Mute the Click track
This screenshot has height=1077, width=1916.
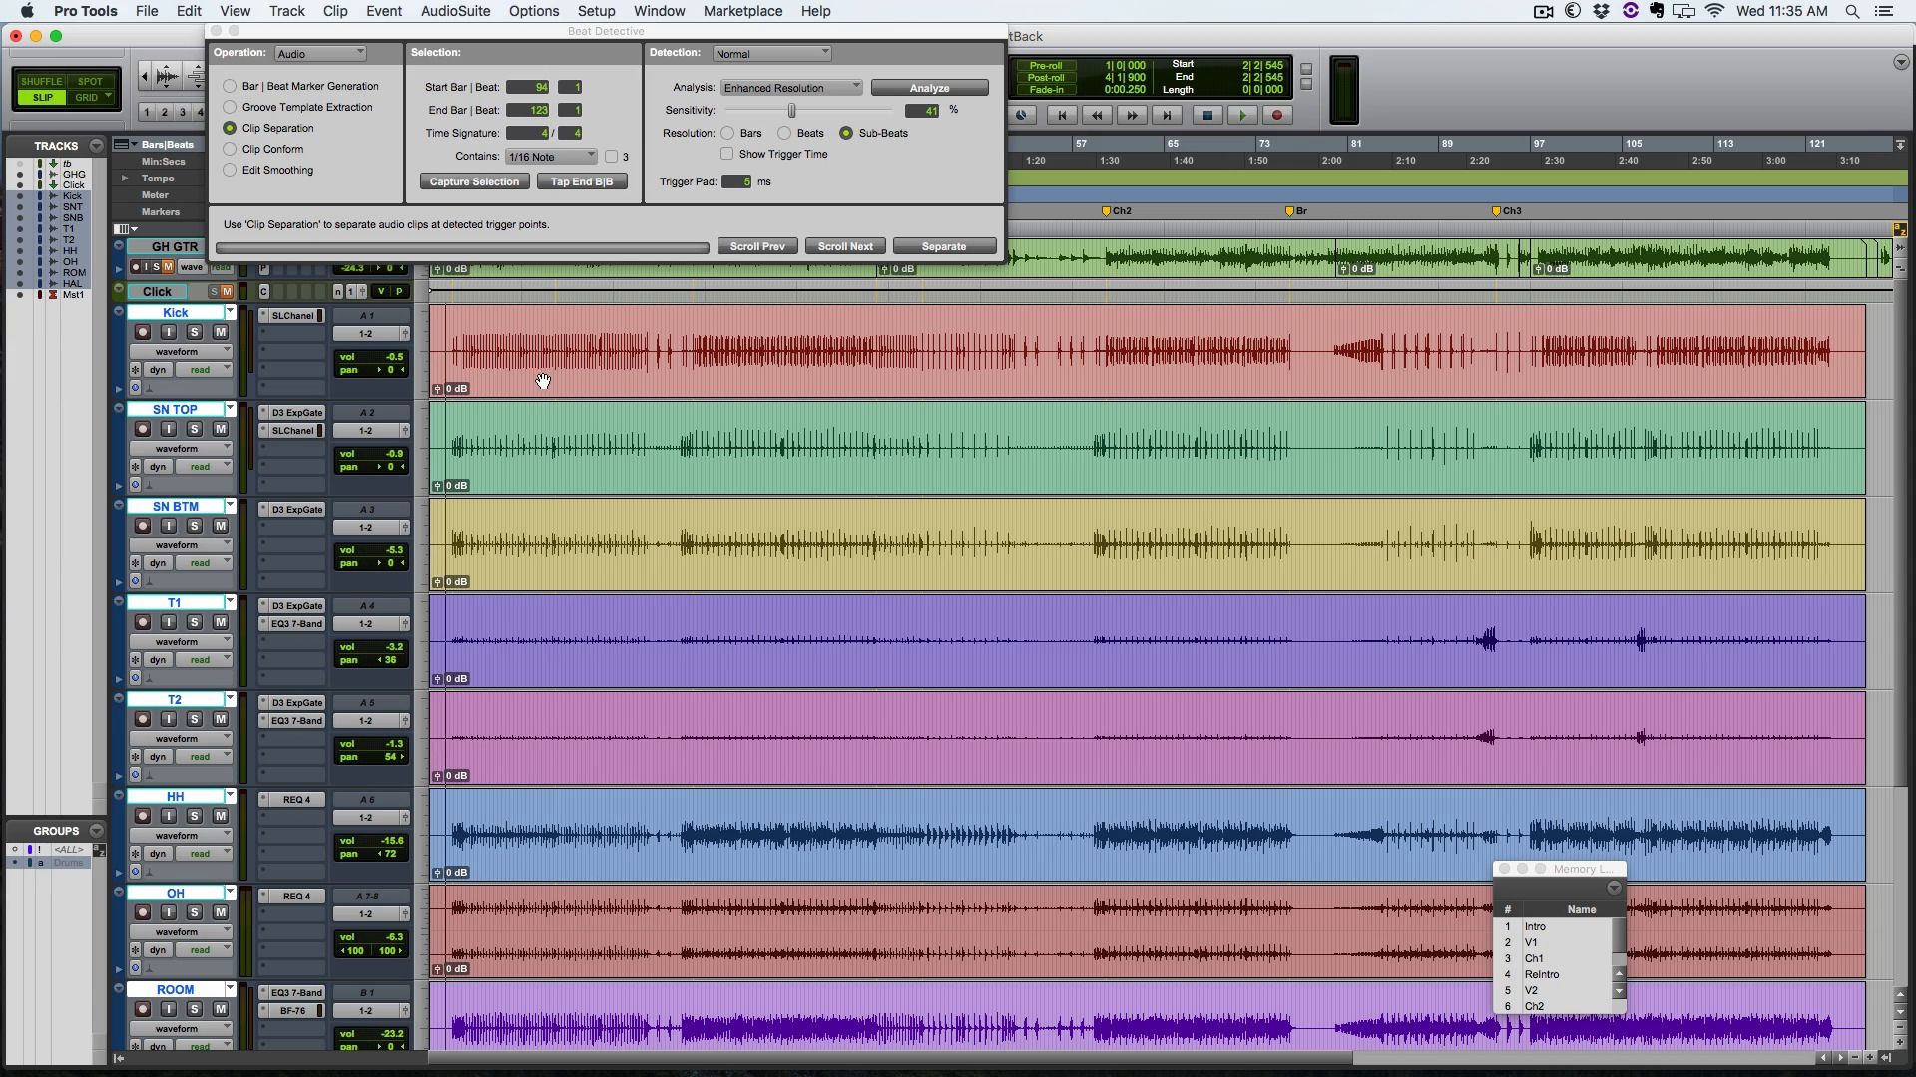click(x=227, y=292)
